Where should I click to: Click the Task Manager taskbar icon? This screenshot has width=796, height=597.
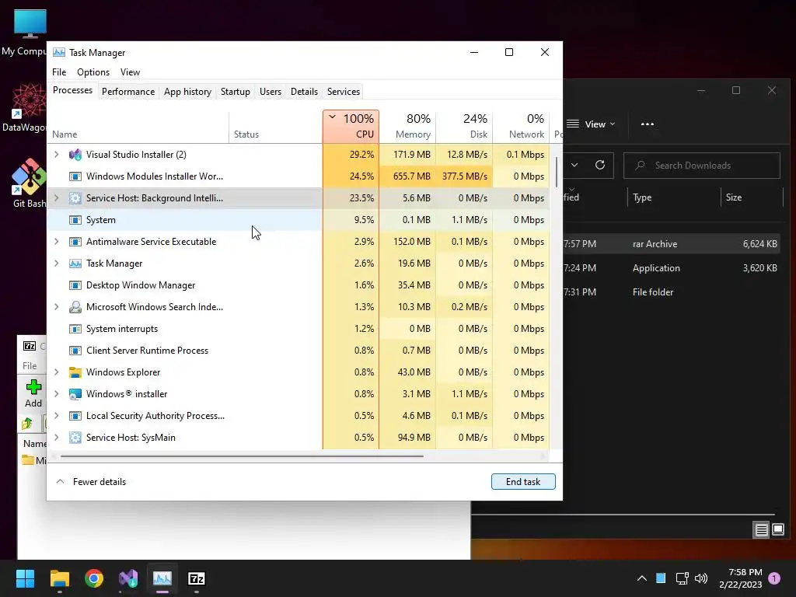pyautogui.click(x=162, y=578)
